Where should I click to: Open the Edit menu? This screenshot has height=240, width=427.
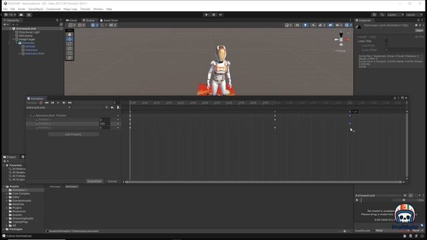coord(13,9)
